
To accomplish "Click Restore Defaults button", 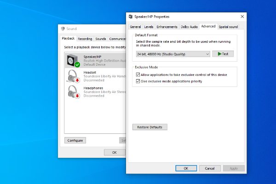I will point(150,127).
